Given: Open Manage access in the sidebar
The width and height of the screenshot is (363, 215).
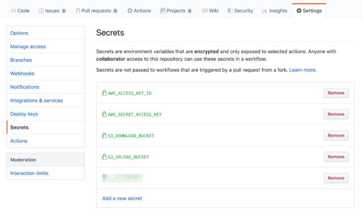Looking at the screenshot, I should point(28,47).
